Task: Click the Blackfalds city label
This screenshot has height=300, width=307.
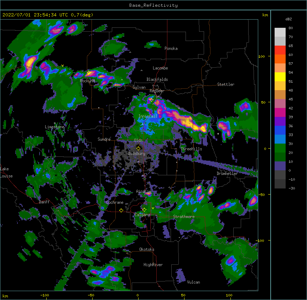Action: coord(157,79)
